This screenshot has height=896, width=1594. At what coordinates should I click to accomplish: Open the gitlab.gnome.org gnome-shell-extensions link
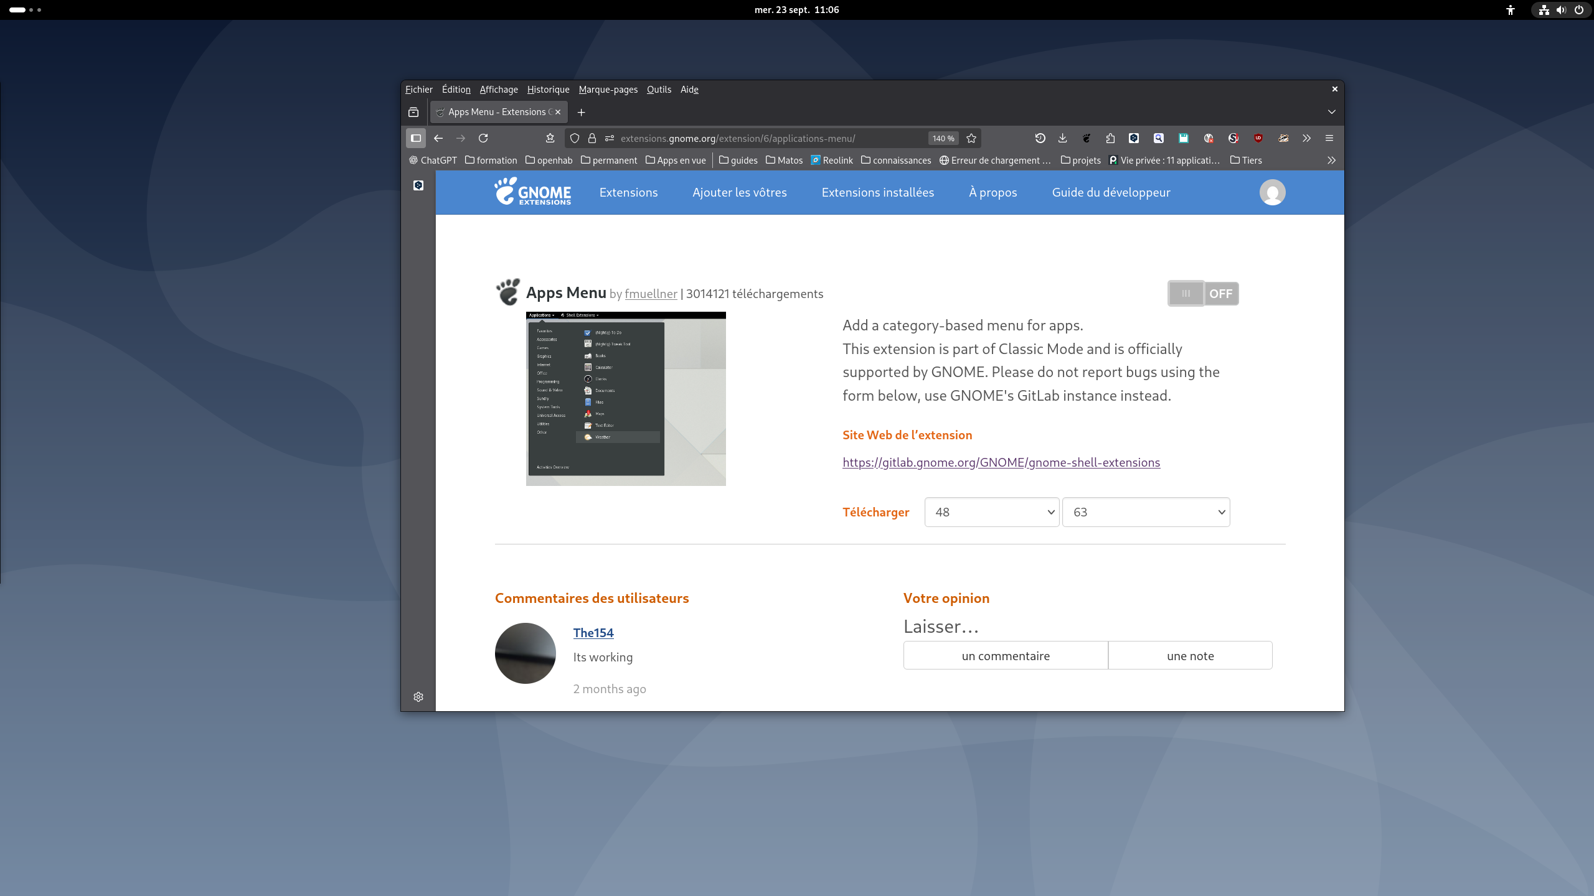(x=1001, y=462)
